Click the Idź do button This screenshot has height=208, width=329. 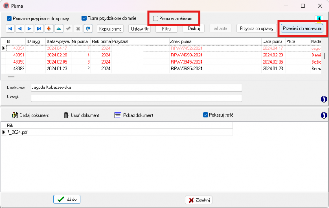pyautogui.click(x=67, y=199)
